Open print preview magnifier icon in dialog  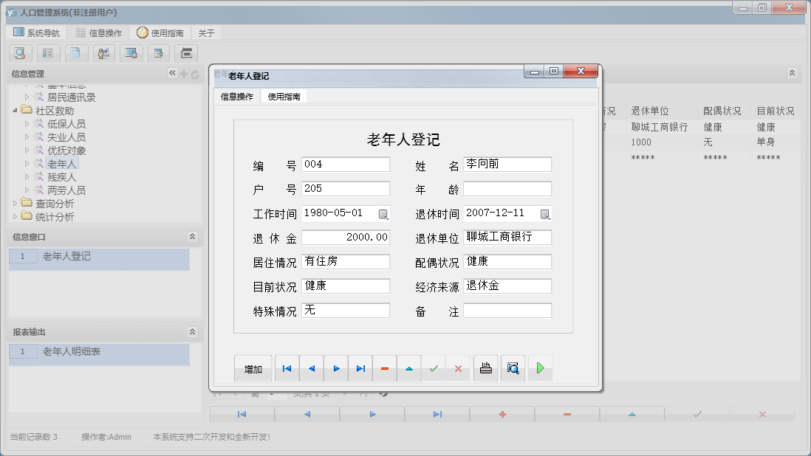[x=513, y=368]
